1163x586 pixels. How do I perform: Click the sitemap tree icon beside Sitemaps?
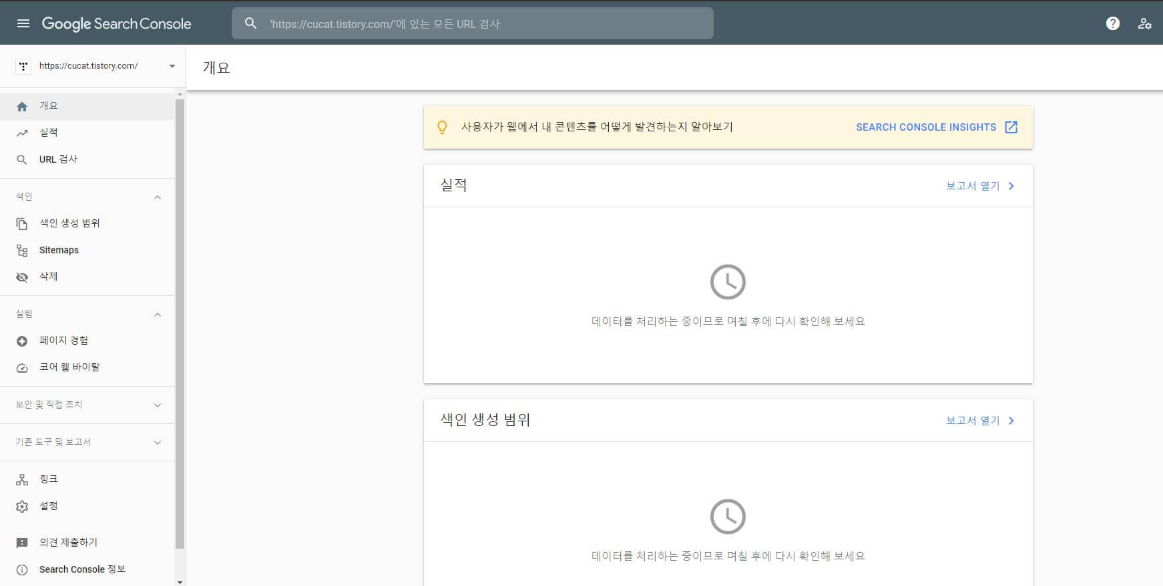point(22,251)
